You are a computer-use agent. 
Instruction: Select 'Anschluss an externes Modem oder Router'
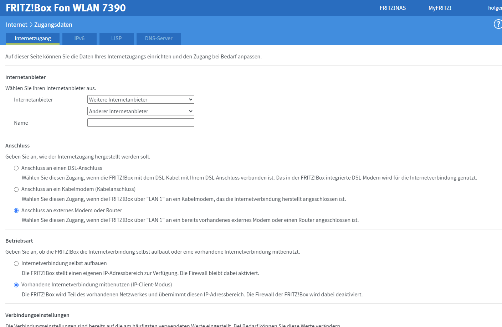(16, 211)
